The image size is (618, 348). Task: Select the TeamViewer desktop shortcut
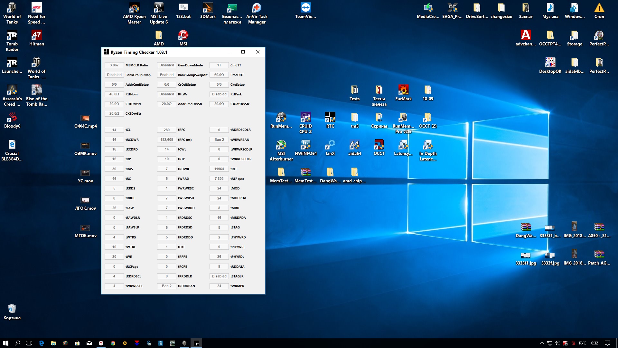tap(305, 8)
